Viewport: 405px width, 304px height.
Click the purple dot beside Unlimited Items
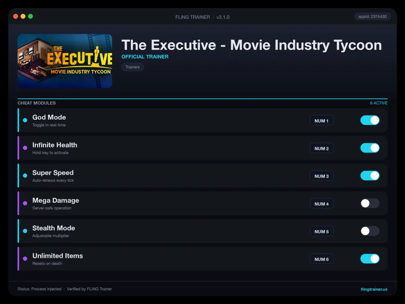pos(25,259)
